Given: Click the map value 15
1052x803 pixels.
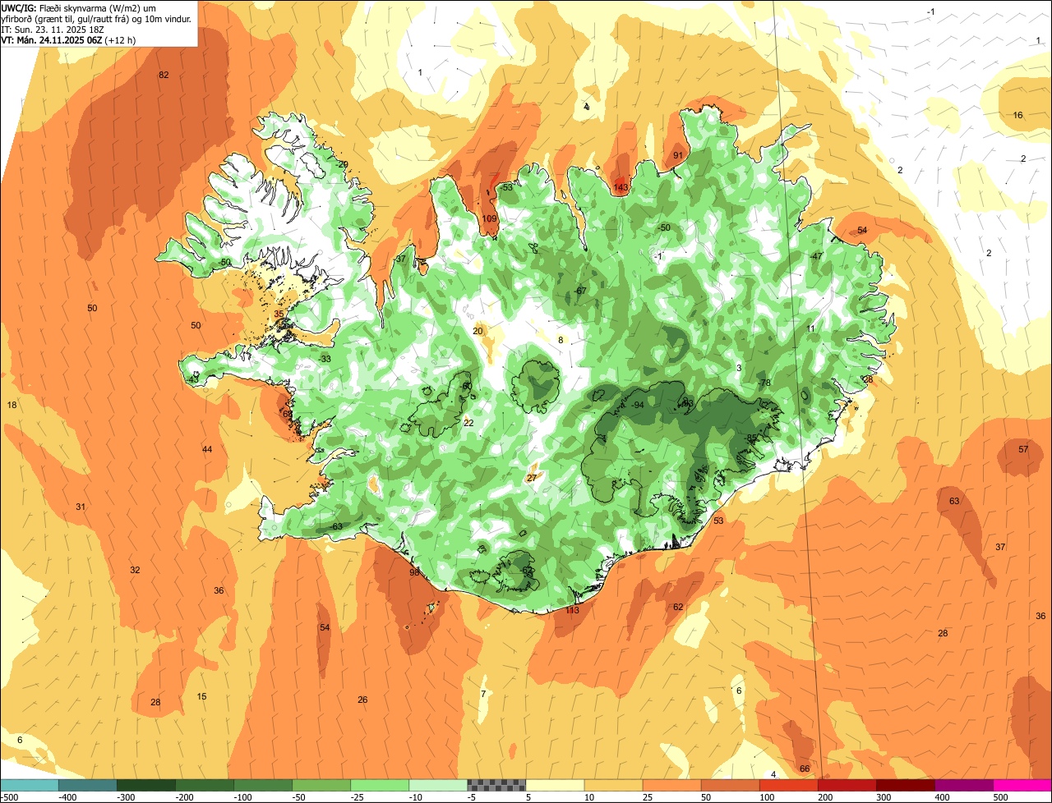Looking at the screenshot, I should tap(201, 696).
